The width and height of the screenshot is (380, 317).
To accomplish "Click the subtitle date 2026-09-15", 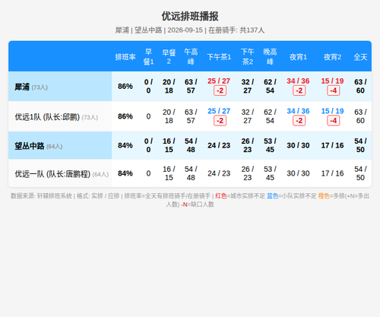I will 185,30.
